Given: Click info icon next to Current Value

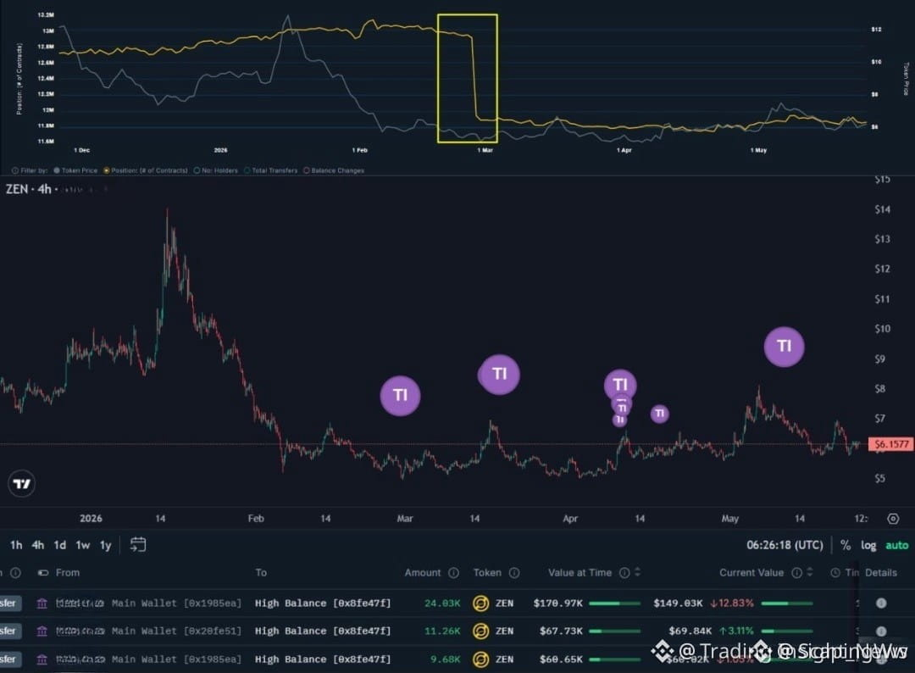Looking at the screenshot, I should (796, 573).
